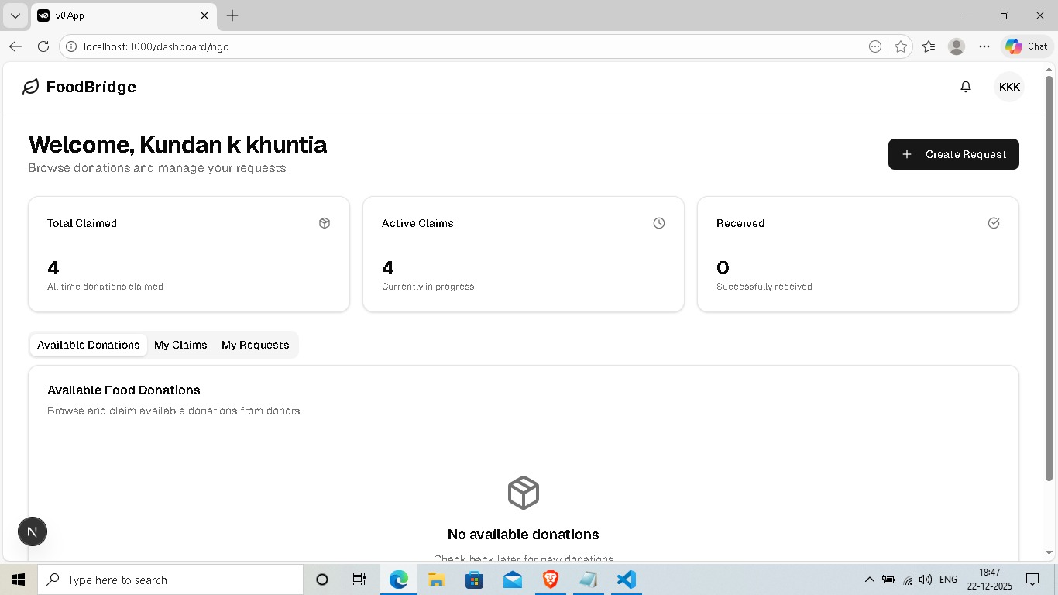The height and width of the screenshot is (595, 1058).
Task: Click the Received card label
Action: pos(740,223)
